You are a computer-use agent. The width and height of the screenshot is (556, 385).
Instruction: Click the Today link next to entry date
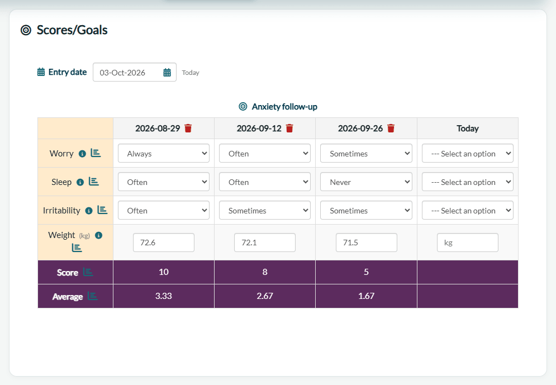coord(191,73)
